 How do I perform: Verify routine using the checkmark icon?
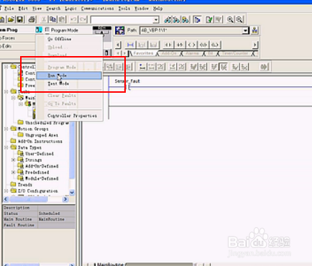click(x=209, y=19)
